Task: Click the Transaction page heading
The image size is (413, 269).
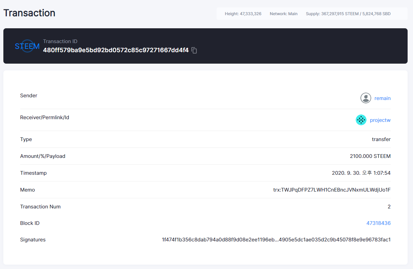Action: click(29, 13)
